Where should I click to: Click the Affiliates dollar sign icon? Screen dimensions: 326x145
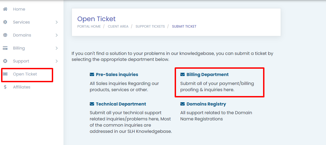coord(5,87)
